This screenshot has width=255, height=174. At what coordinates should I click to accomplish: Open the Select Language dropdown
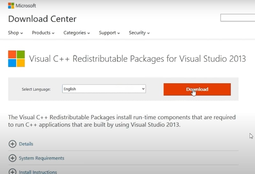pyautogui.click(x=104, y=89)
